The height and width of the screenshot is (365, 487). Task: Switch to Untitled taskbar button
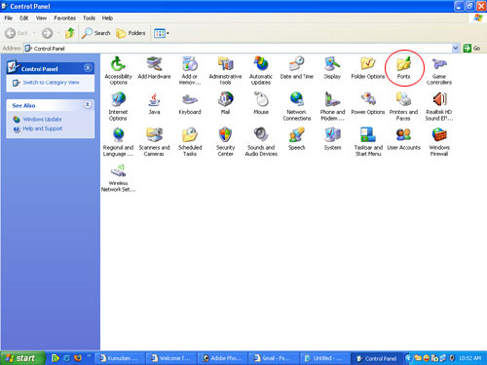pos(325,358)
